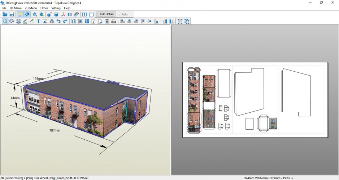The image size is (339, 180).
Task: Click the arrange parts grid icon
Action: click(x=87, y=21)
